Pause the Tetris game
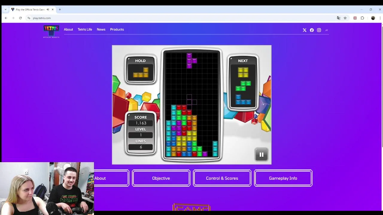The height and width of the screenshot is (215, 383). (x=262, y=155)
